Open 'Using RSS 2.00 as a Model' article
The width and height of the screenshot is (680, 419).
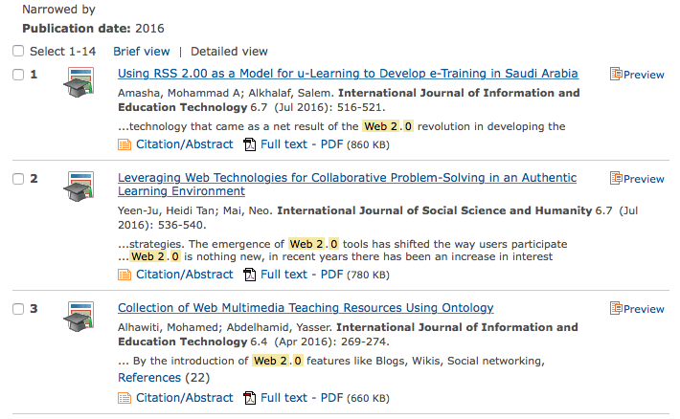(348, 74)
